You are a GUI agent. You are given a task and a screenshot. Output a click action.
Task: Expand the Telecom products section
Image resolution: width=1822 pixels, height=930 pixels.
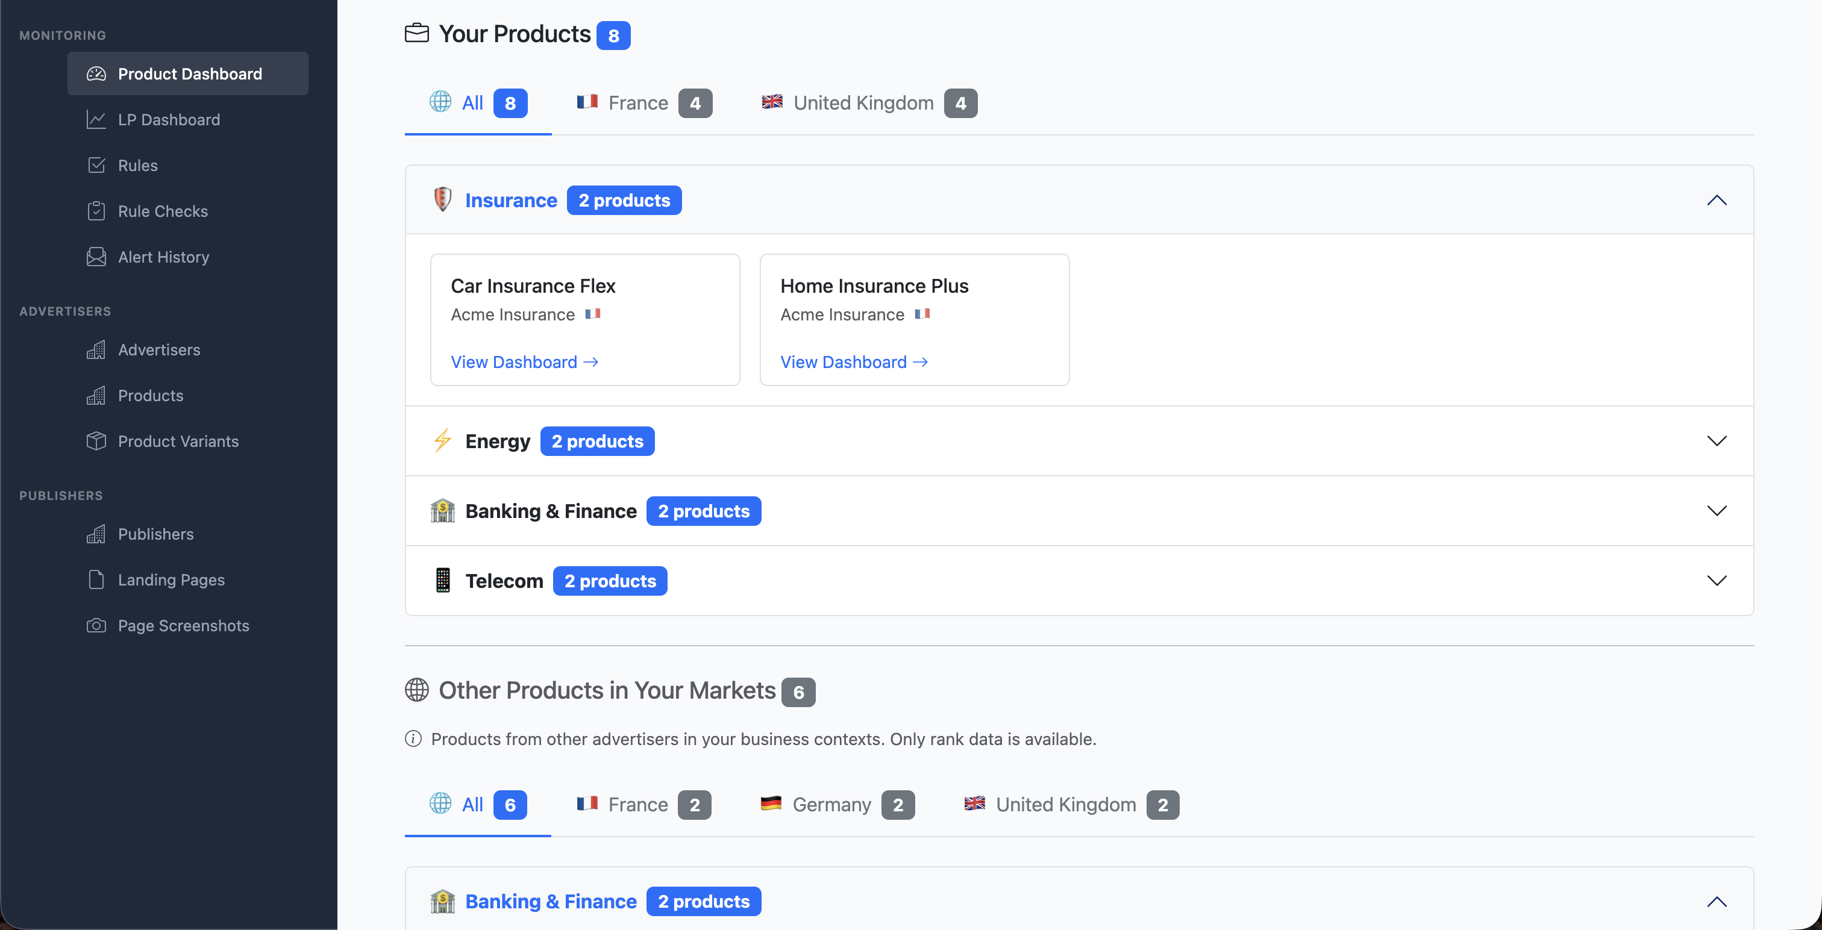coord(1718,581)
